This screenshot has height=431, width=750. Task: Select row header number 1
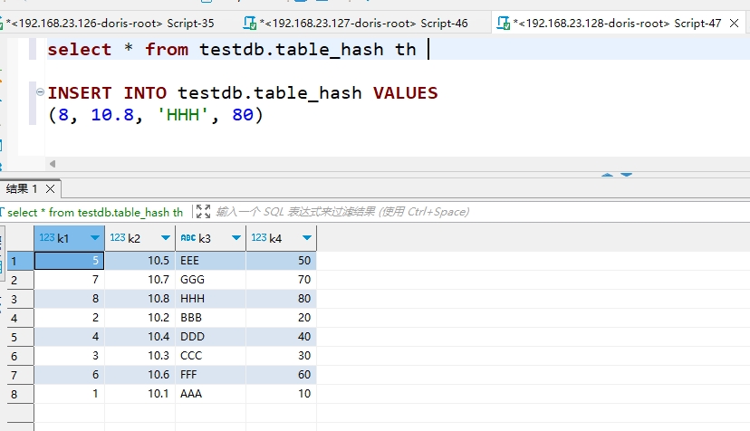point(20,261)
